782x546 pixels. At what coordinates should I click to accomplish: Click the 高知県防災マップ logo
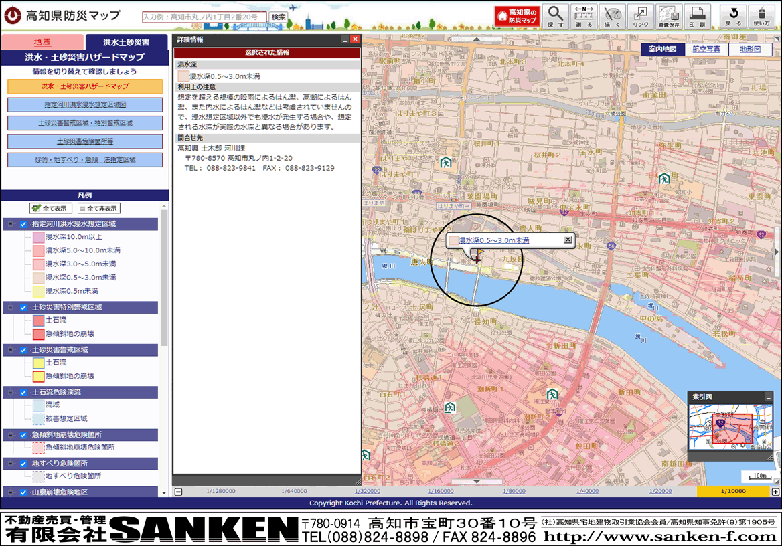point(62,16)
